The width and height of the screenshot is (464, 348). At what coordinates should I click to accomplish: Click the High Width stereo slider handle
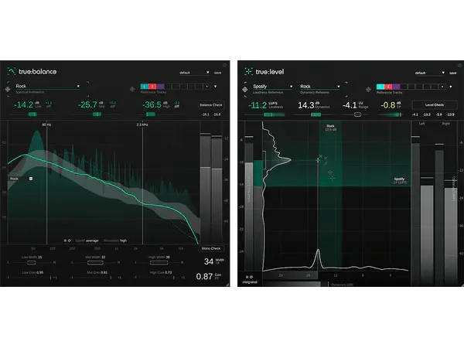(x=159, y=262)
